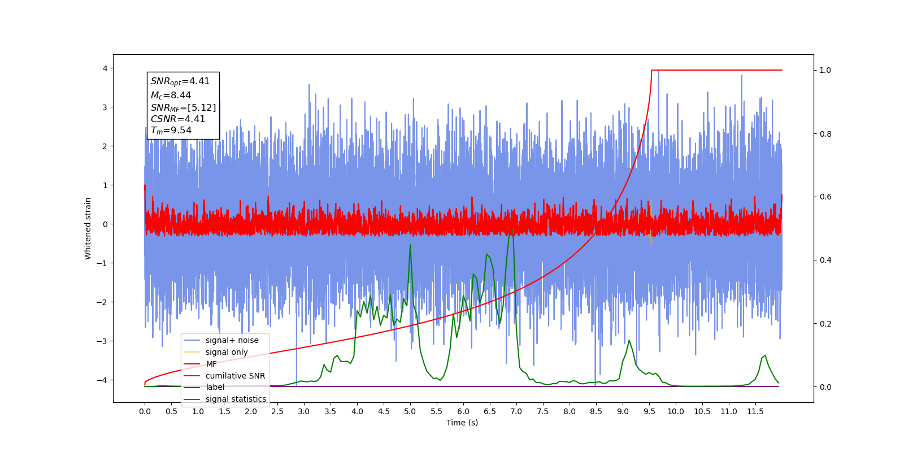Viewport: 904px width, 452px height.
Task: Click the right y-axis tick label 0.2
Action: (825, 324)
